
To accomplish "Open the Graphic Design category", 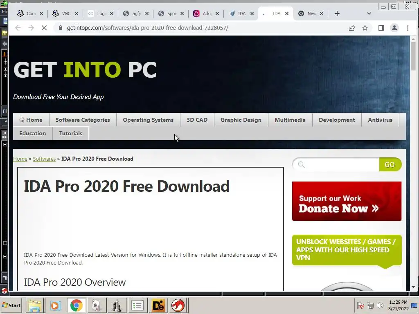I will point(241,120).
